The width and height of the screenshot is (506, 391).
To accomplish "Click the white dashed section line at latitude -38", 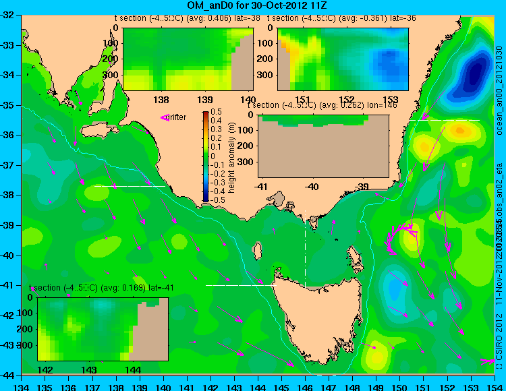I will (130, 186).
